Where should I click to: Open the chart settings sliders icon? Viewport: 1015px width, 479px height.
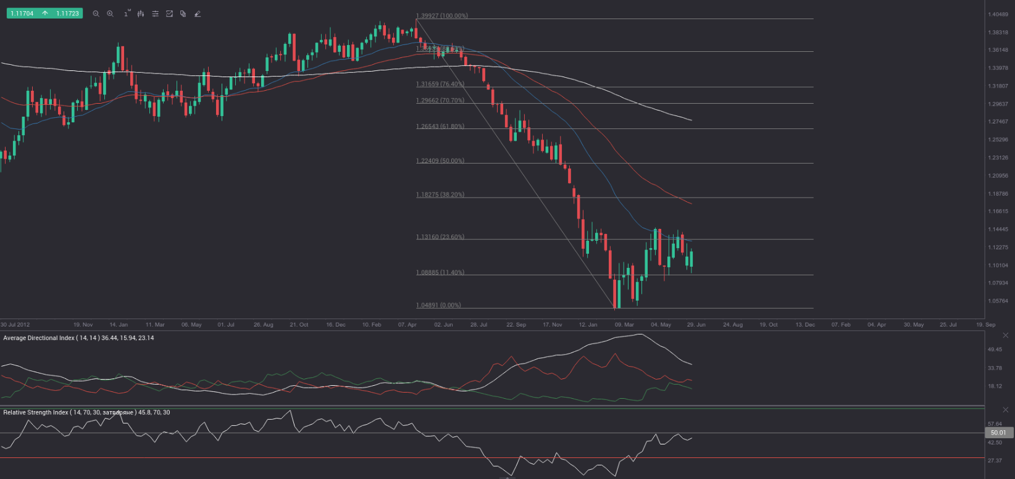[155, 14]
